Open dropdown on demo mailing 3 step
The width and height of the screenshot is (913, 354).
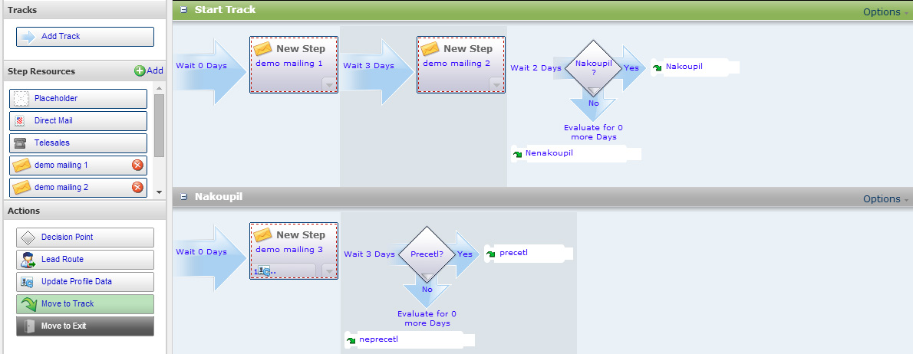(329, 271)
